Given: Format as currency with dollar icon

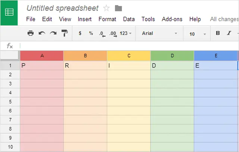Looking at the screenshot, I should 80,34.
